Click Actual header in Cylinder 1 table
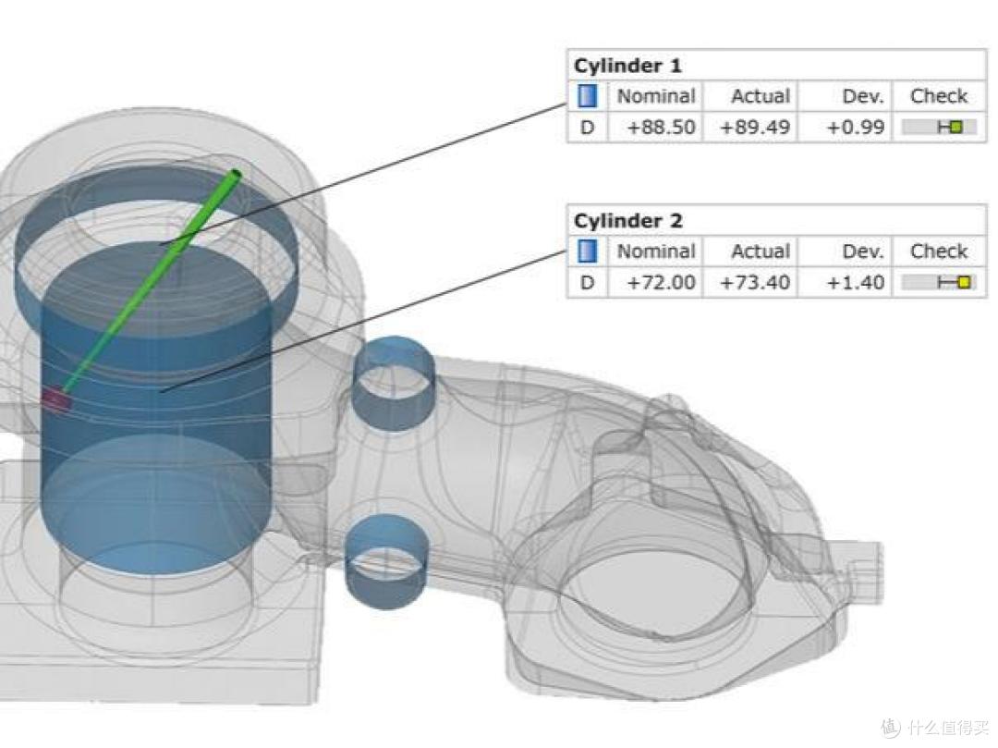Screen dimensions: 998x748 tap(760, 96)
